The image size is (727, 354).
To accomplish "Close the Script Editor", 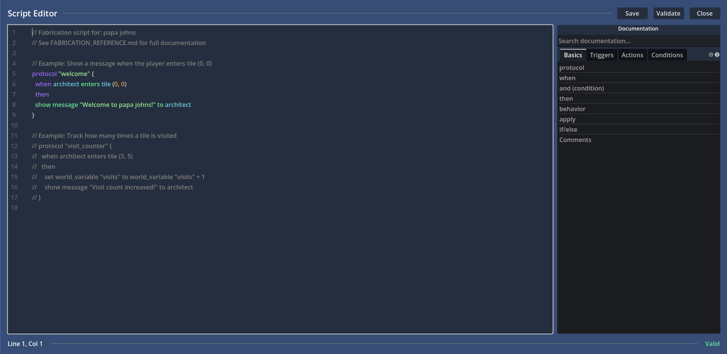I will 704,13.
